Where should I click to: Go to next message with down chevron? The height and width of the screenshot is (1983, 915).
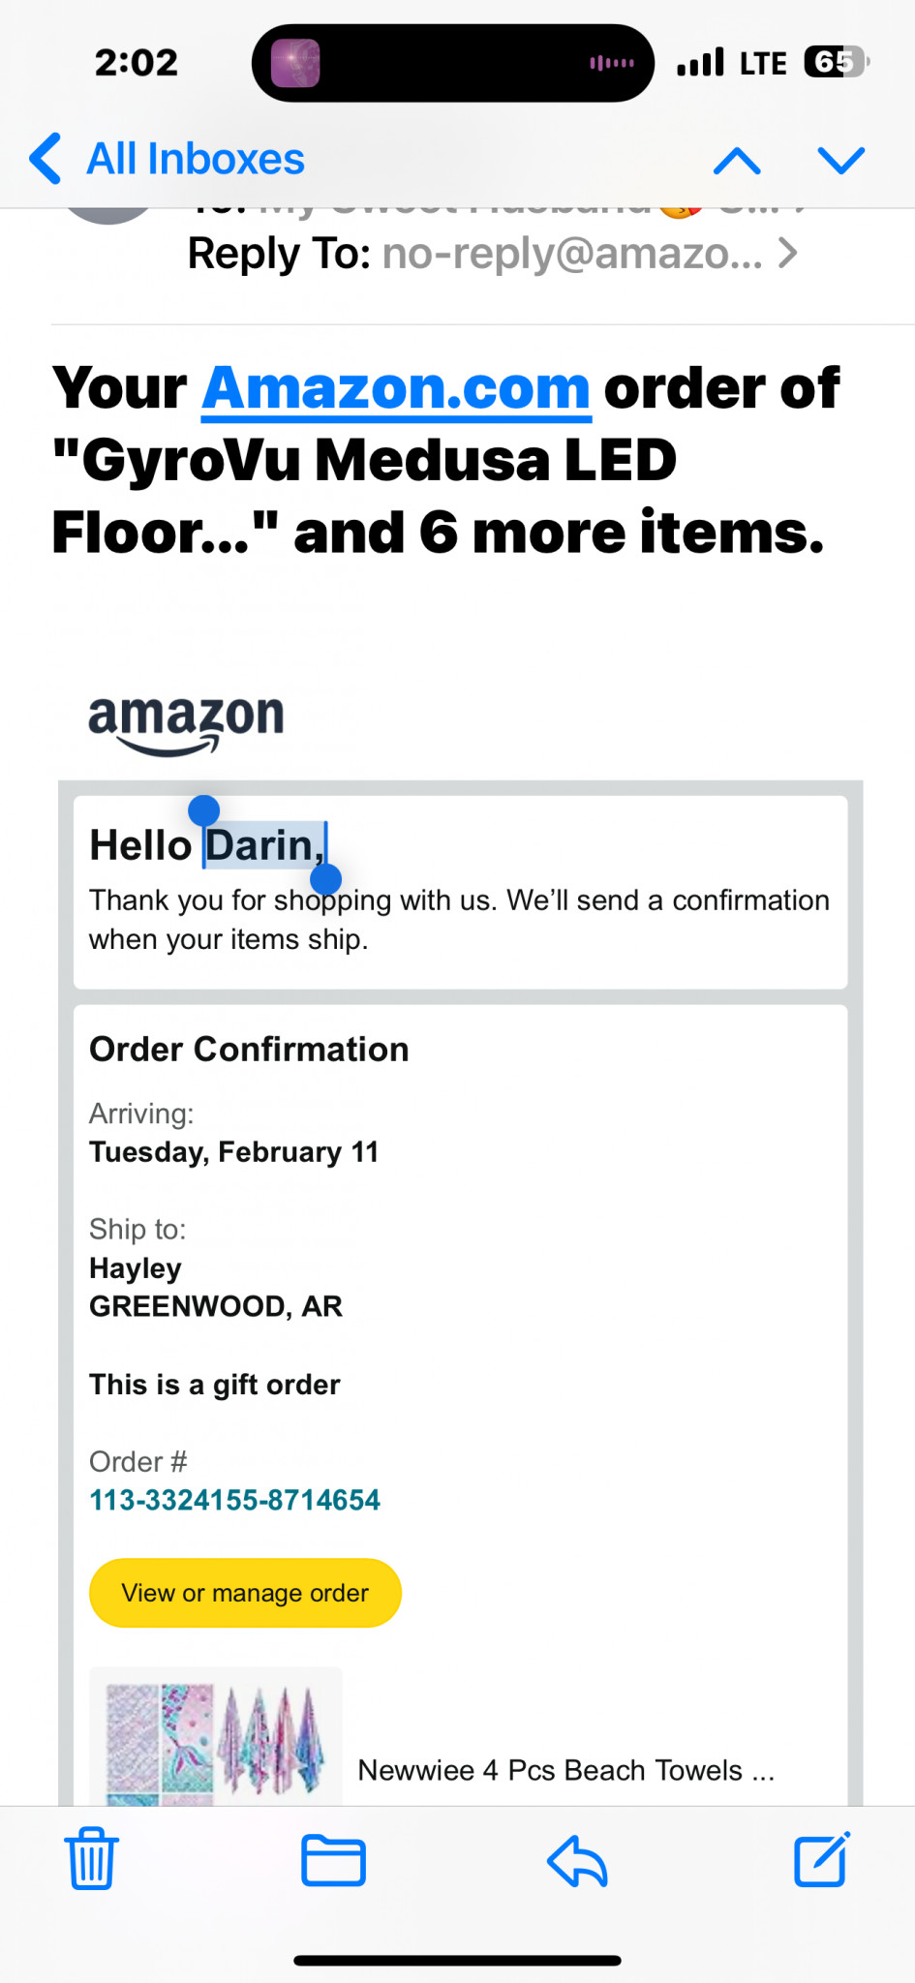(840, 160)
